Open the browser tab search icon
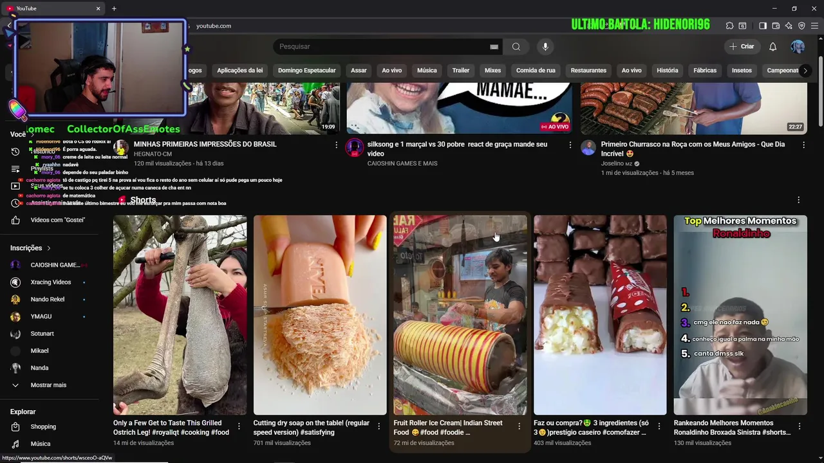 click(742, 26)
